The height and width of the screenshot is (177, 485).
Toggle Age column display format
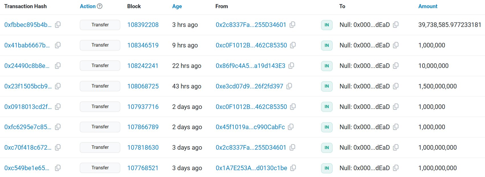click(x=177, y=6)
